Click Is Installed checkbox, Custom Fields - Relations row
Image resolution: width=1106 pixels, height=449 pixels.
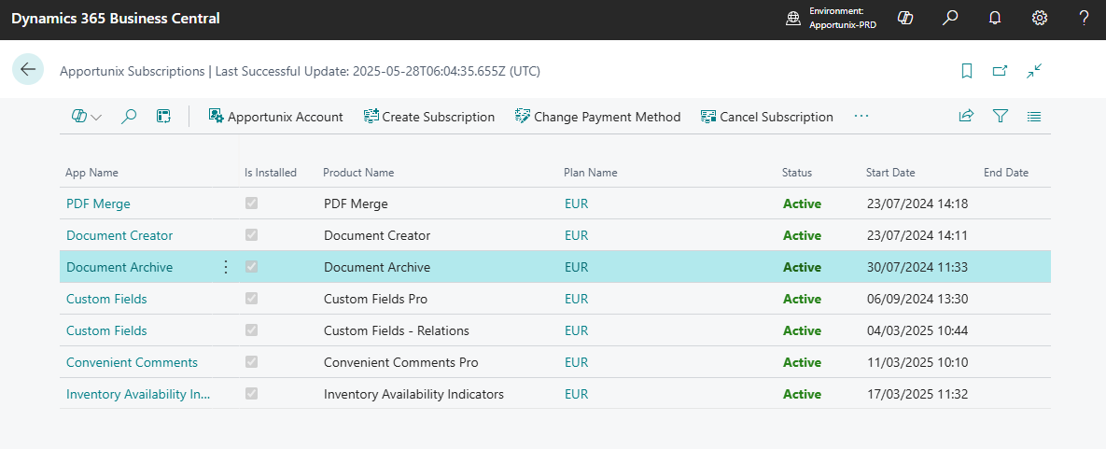point(251,330)
